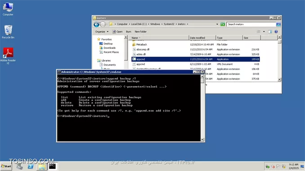Click New folder in the toolbar
305x171 pixels.
141,31
